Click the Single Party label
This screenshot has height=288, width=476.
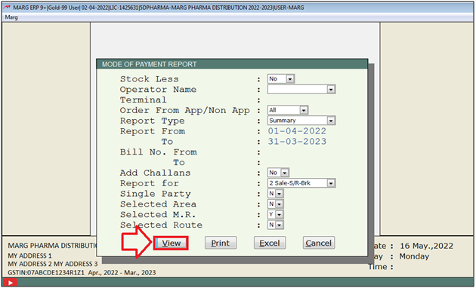click(x=155, y=194)
